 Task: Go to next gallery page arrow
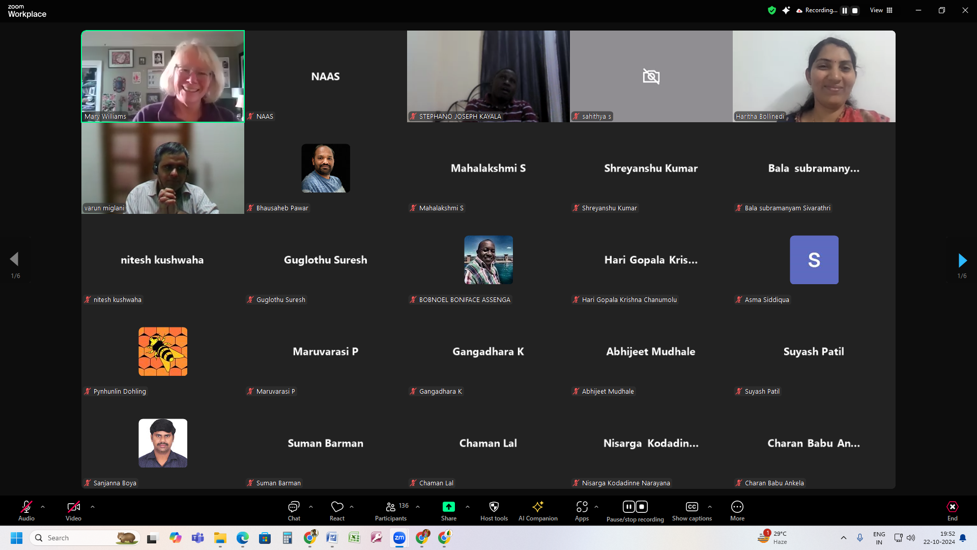(x=962, y=260)
